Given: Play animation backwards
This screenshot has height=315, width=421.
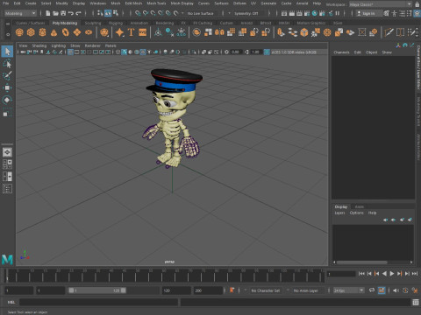Looking at the screenshot, I should pos(384,274).
